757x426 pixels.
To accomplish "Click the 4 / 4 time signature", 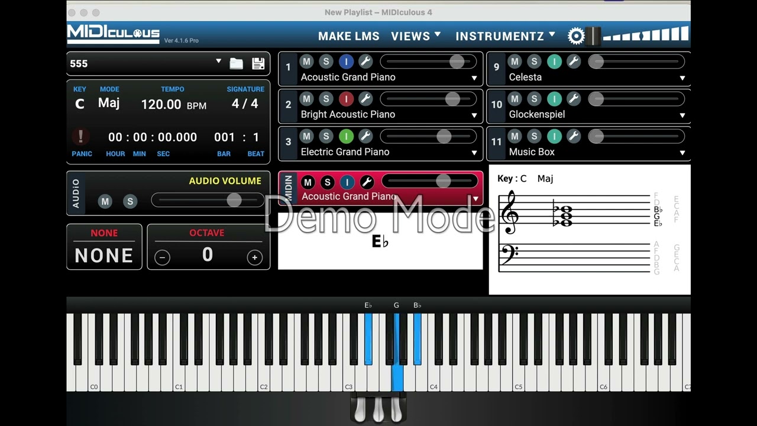I will click(245, 104).
